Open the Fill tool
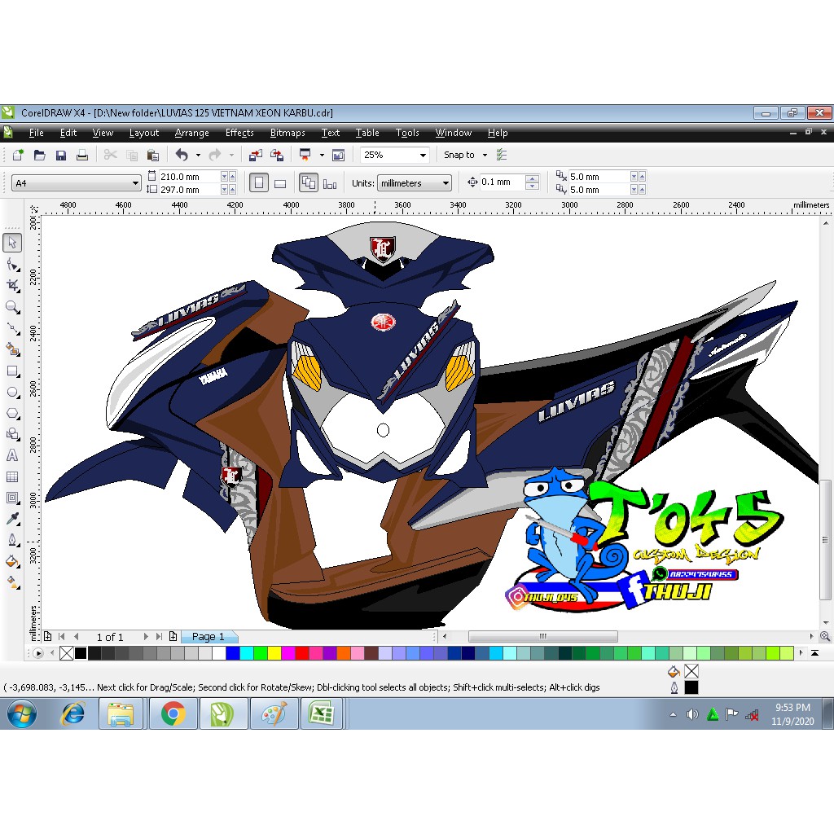This screenshot has width=834, height=834. [11, 561]
